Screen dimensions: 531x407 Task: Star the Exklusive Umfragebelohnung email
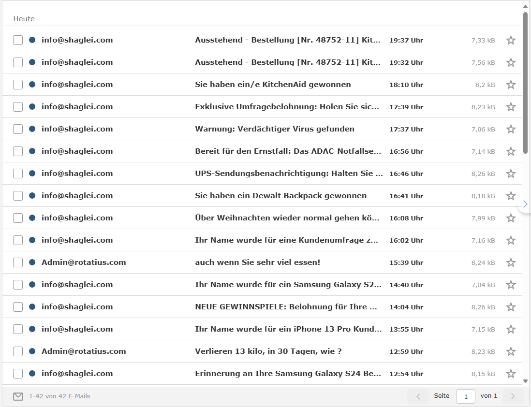pos(511,107)
